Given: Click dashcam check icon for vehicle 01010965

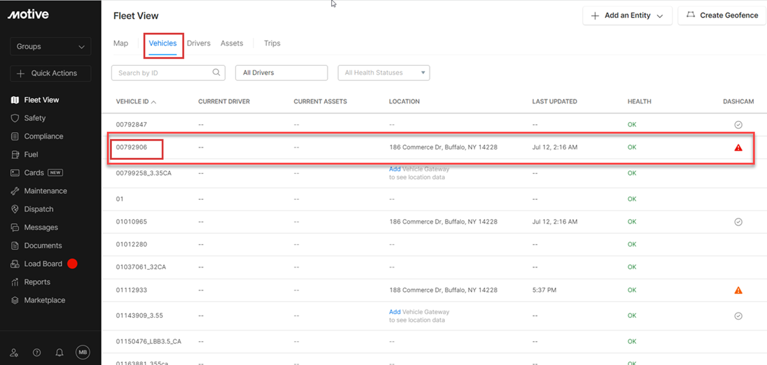Looking at the screenshot, I should [x=738, y=221].
